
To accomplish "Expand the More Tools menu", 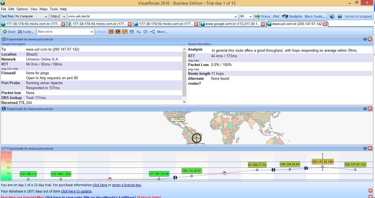I will coord(316,16).
